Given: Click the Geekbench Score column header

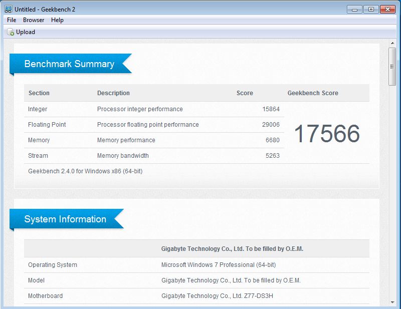Looking at the screenshot, I should coord(313,93).
